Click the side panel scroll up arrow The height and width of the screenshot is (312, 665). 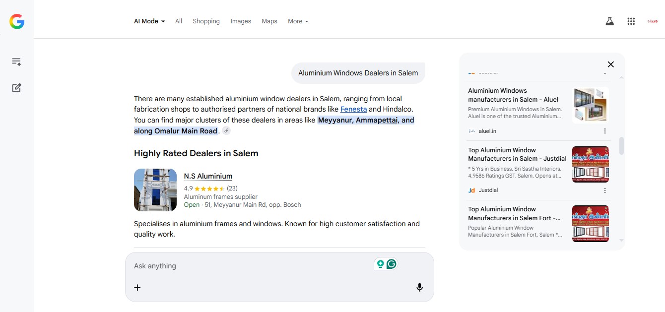pyautogui.click(x=621, y=77)
